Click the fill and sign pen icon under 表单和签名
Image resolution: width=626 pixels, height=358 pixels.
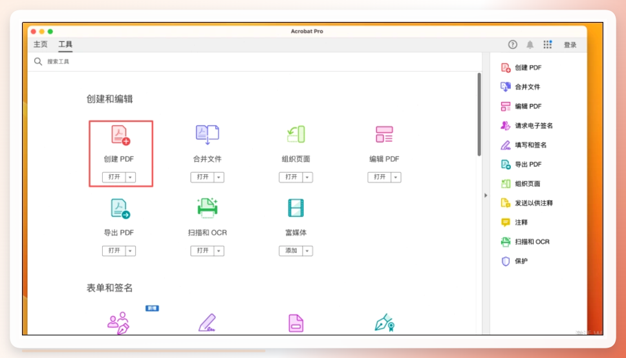click(207, 323)
